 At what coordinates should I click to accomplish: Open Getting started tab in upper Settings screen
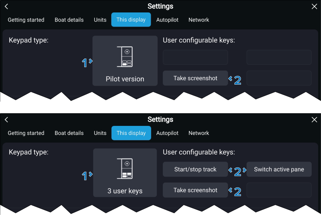coord(26,20)
